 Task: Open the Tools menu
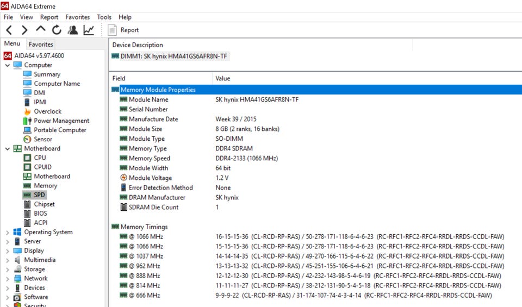tap(104, 17)
